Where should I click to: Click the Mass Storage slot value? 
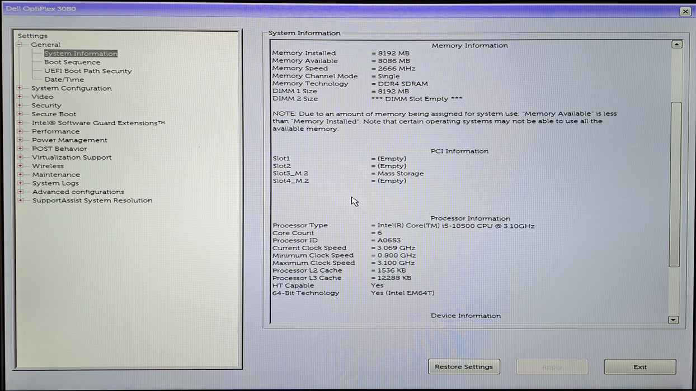[397, 173]
